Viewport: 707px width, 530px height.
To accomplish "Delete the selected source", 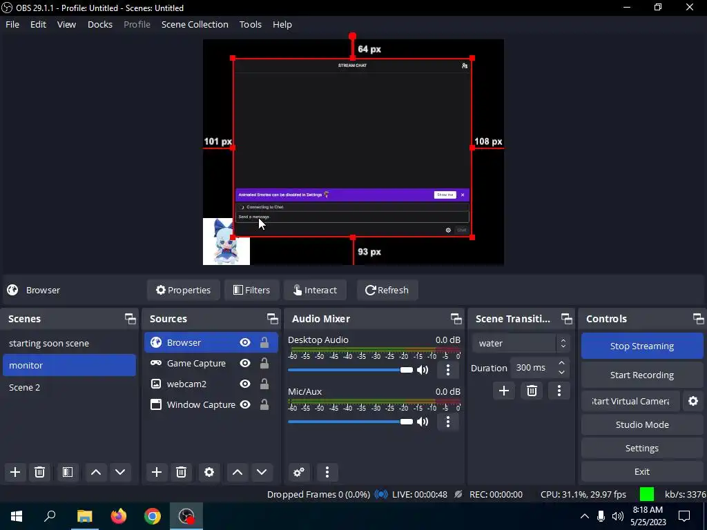I will coord(181,472).
